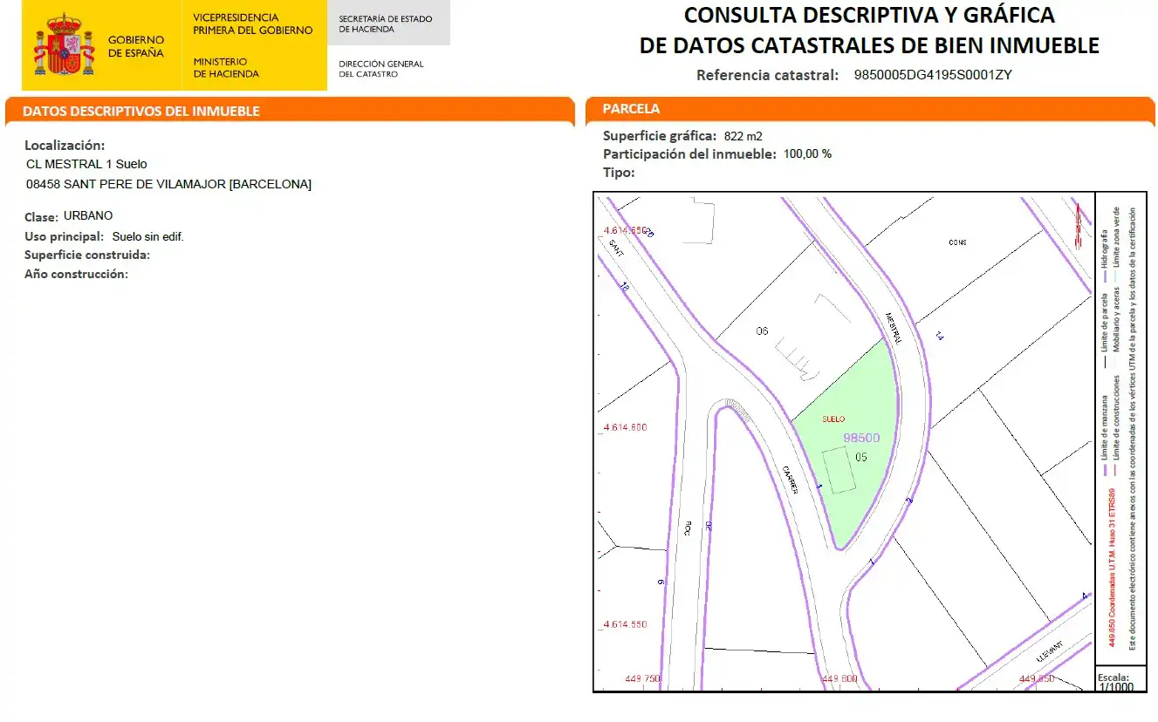Select the address 'CL MESTRAL 1 Suelo'
The height and width of the screenshot is (722, 1158).
[87, 164]
